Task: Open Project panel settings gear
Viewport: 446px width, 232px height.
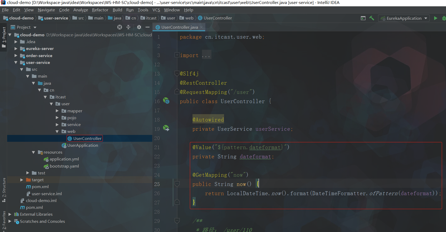Action: [139, 27]
